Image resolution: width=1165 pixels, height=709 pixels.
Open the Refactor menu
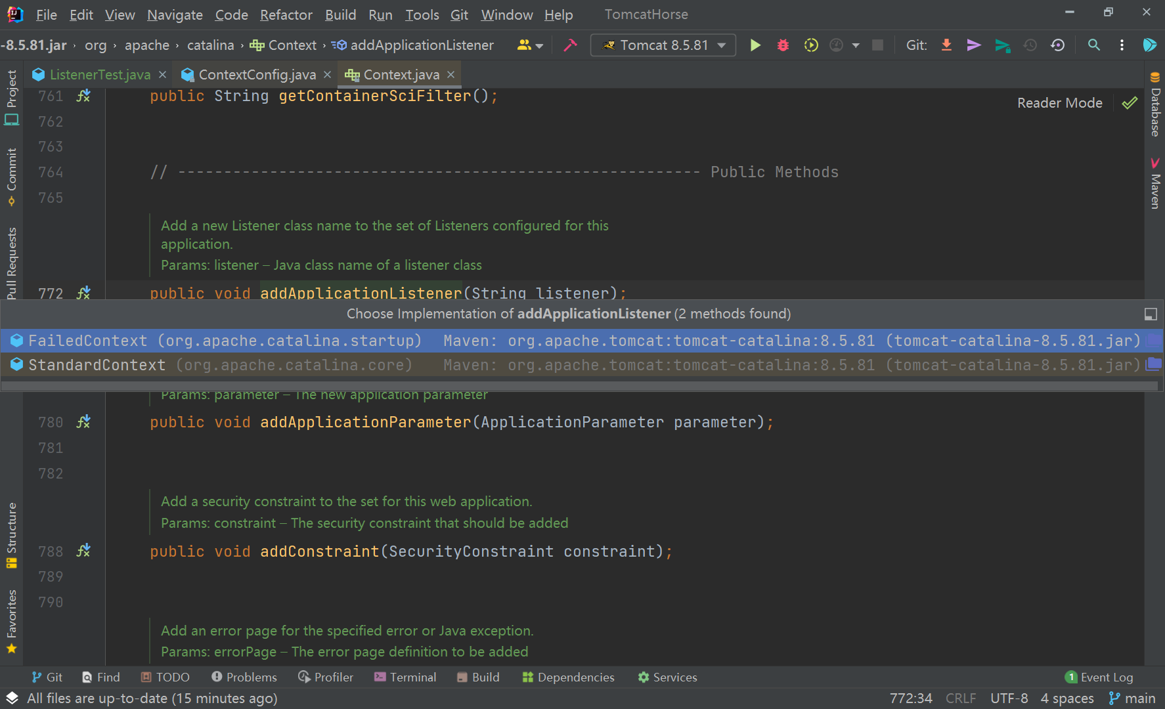[286, 14]
